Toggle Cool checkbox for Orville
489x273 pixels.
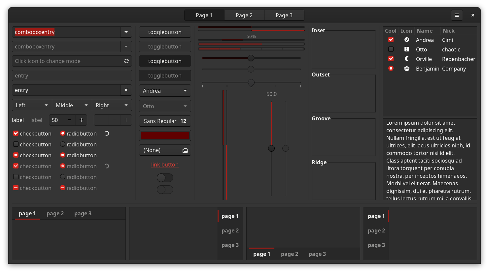click(x=391, y=59)
